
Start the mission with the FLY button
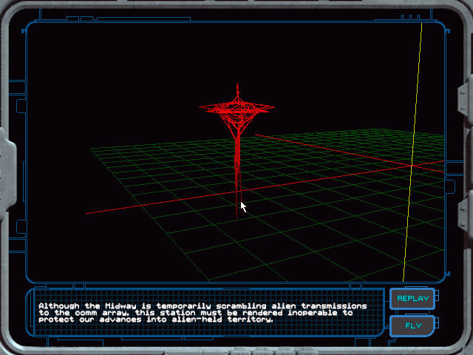coord(412,326)
